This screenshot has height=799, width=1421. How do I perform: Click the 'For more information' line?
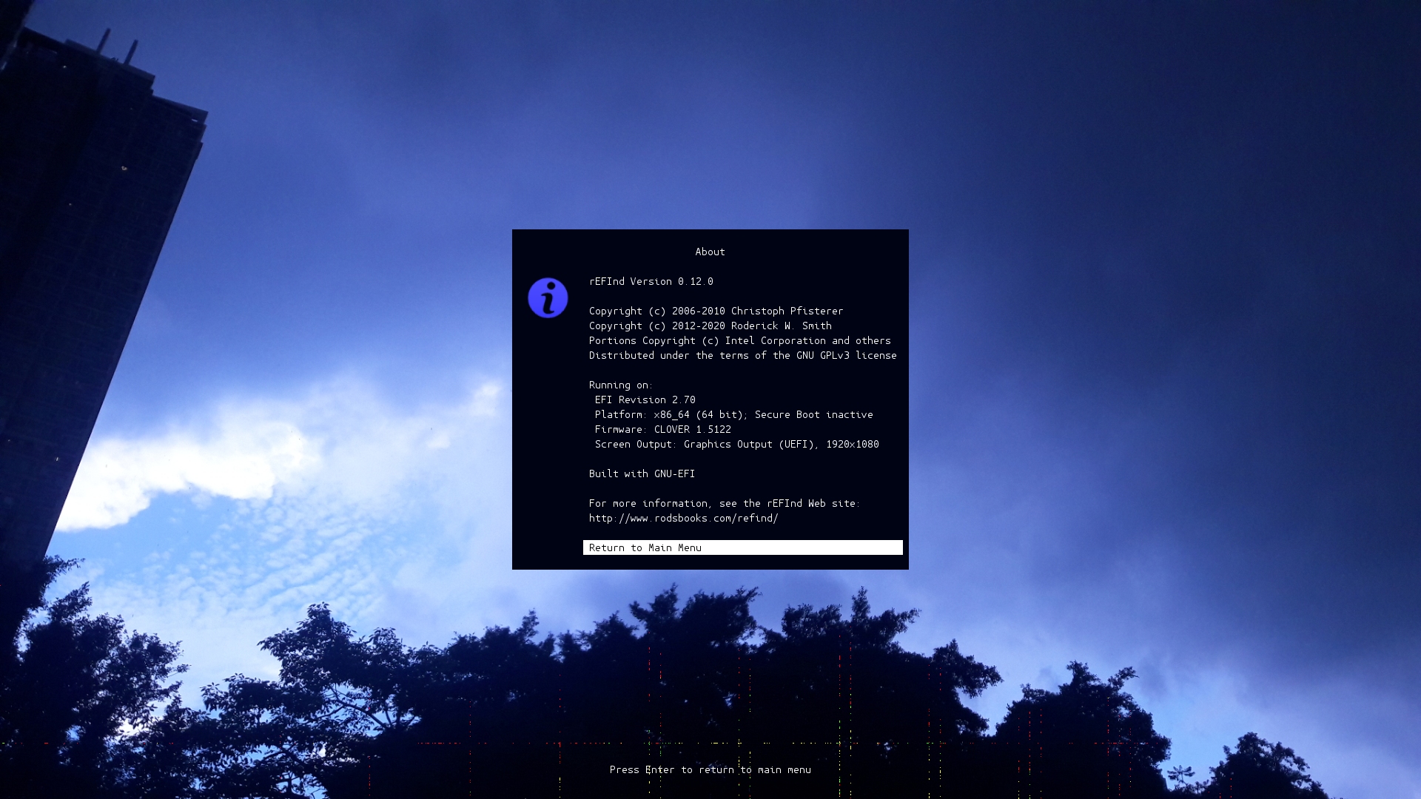click(x=725, y=503)
